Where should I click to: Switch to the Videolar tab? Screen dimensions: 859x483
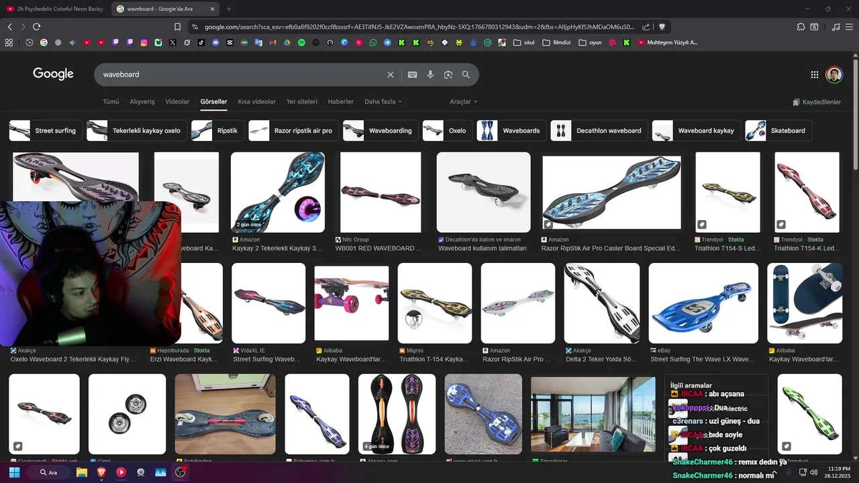pyautogui.click(x=177, y=102)
